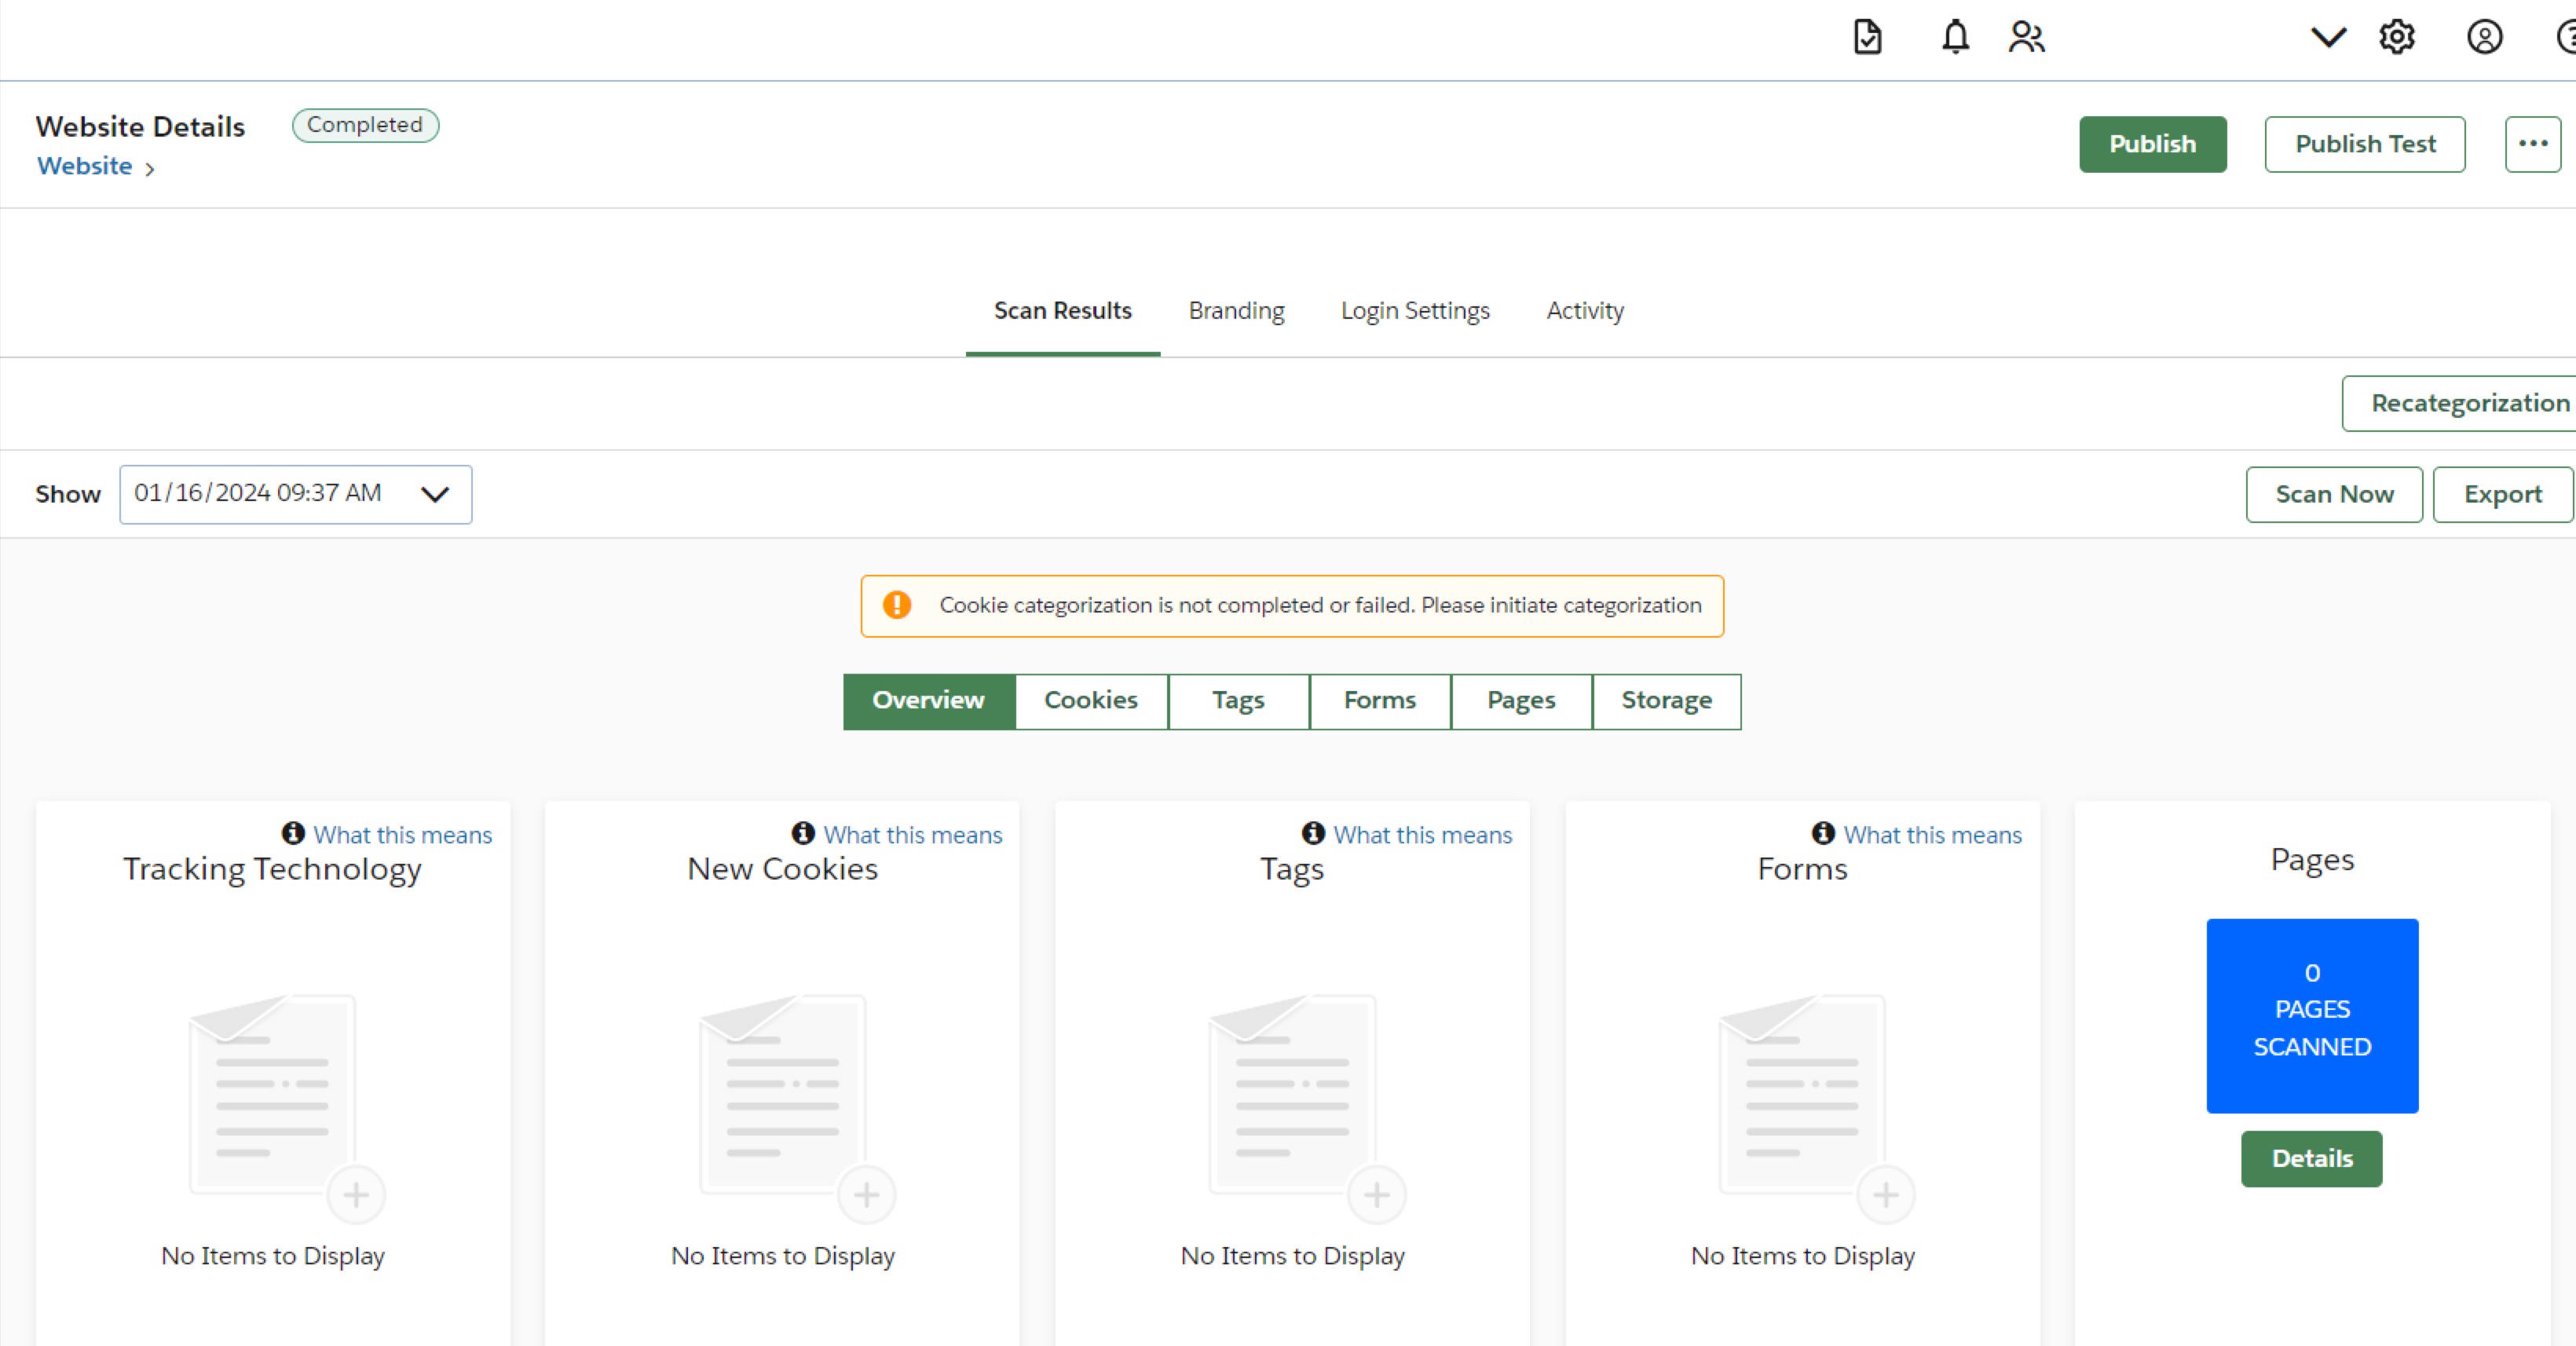Click the orange warning icon in the alert
This screenshot has width=2576, height=1346.
click(x=897, y=605)
